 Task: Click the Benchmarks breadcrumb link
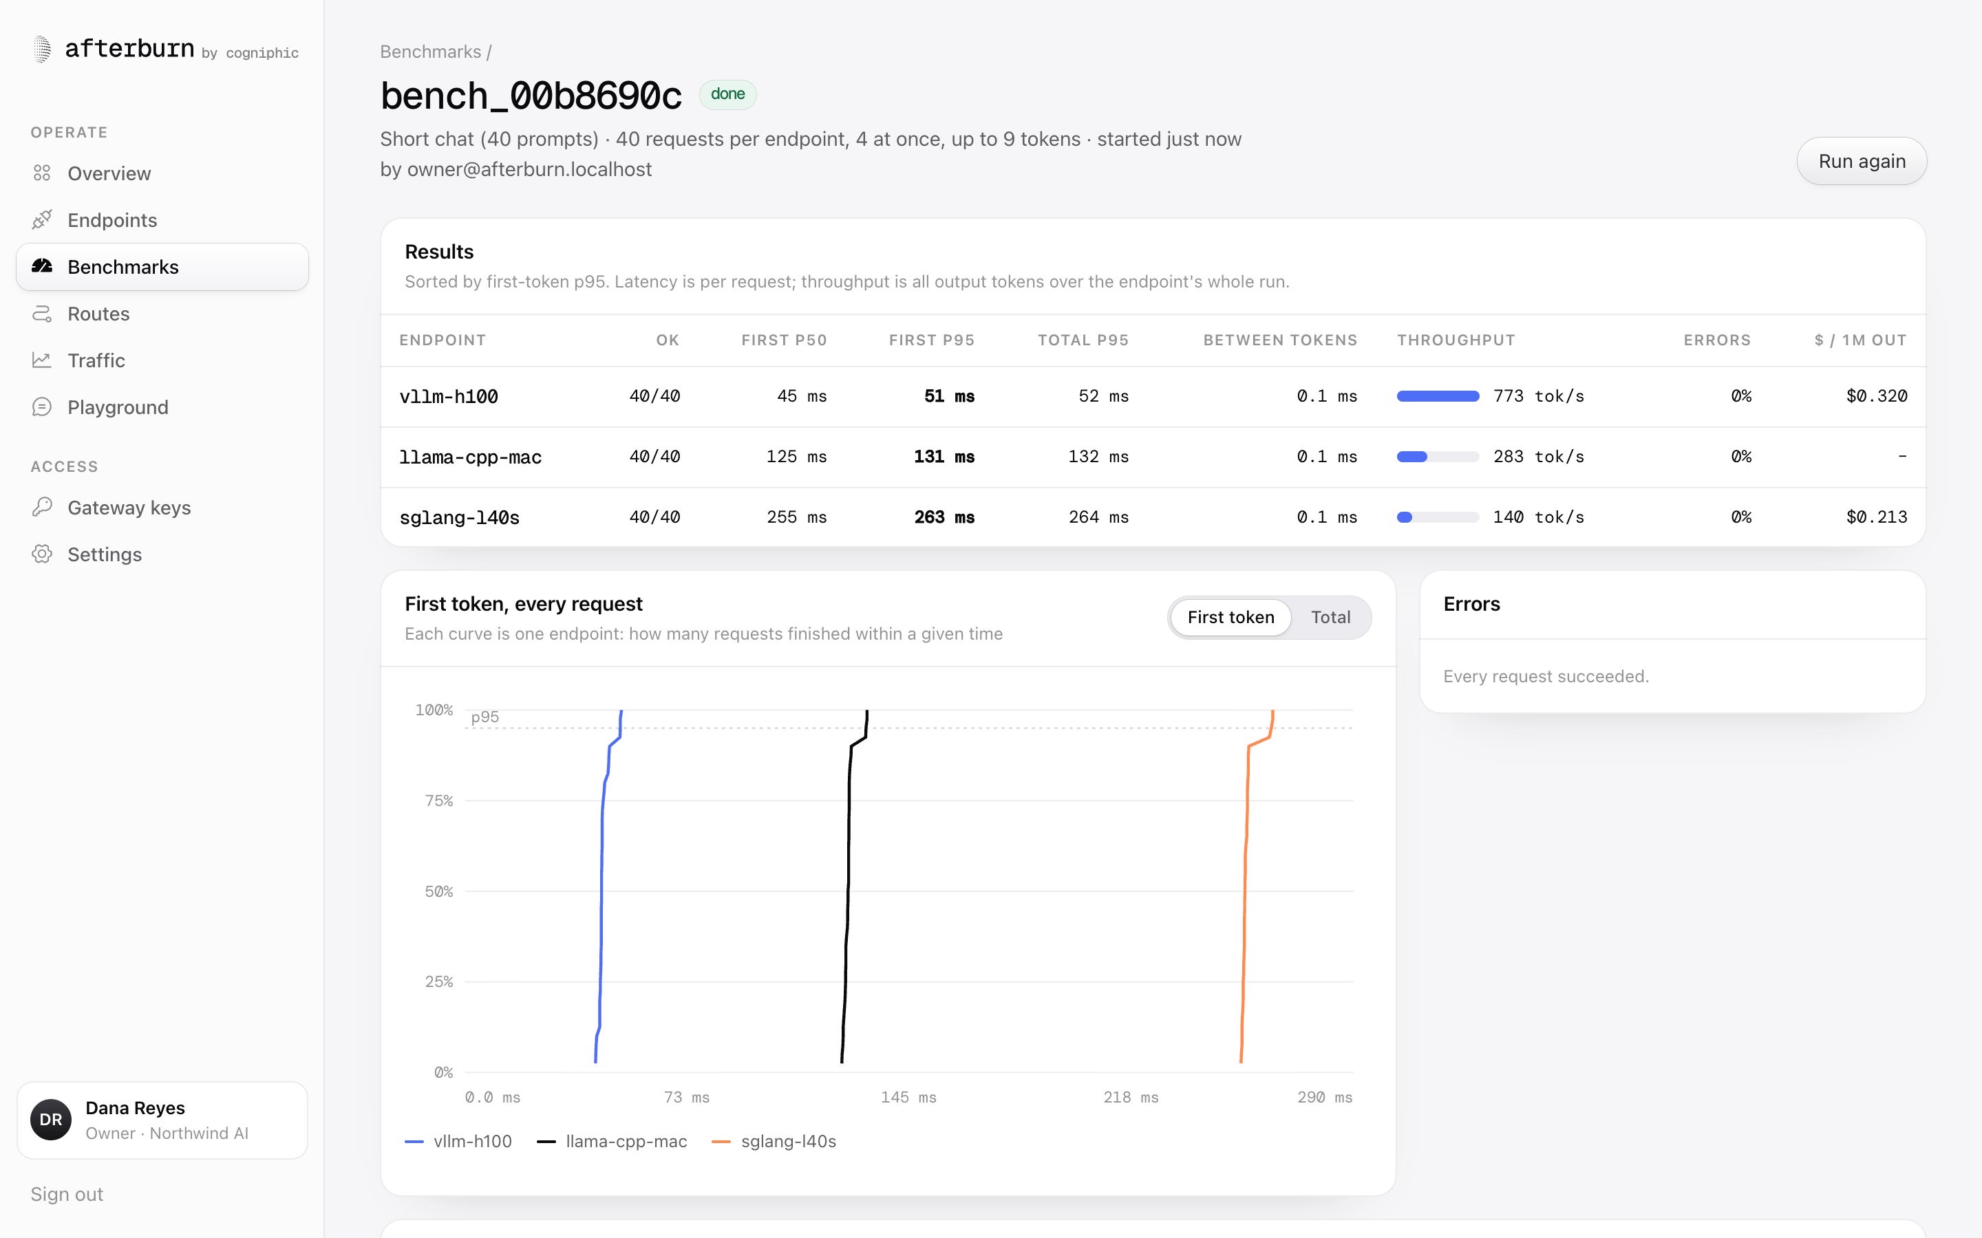click(x=430, y=52)
